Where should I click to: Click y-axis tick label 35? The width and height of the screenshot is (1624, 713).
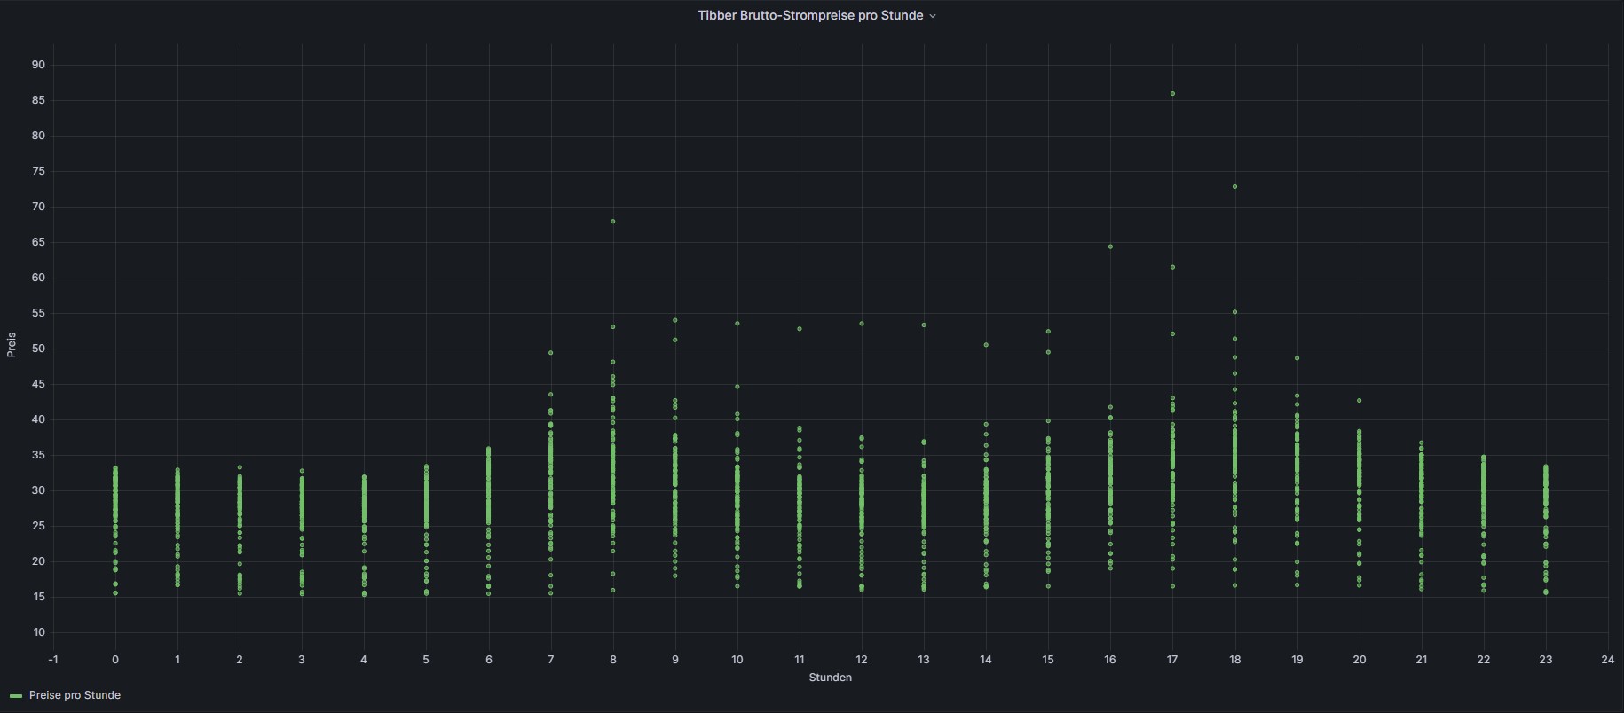tap(38, 455)
